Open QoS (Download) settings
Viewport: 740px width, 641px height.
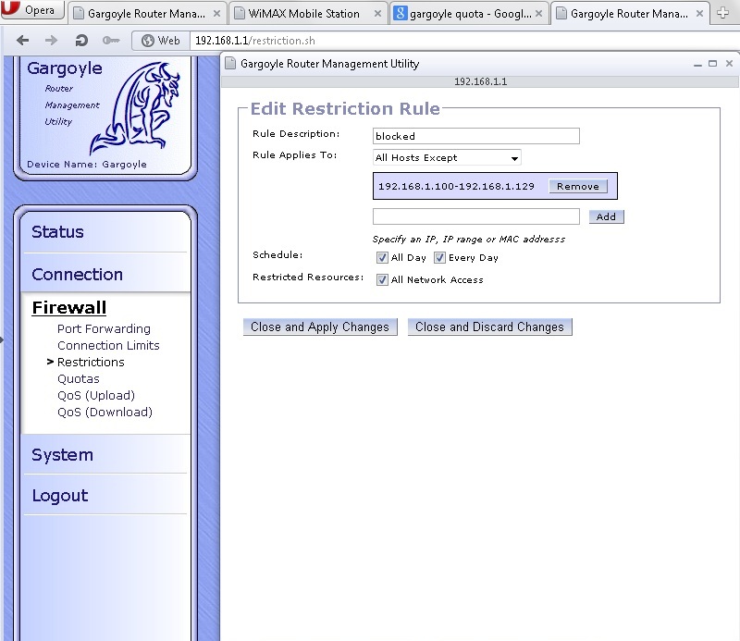105,413
